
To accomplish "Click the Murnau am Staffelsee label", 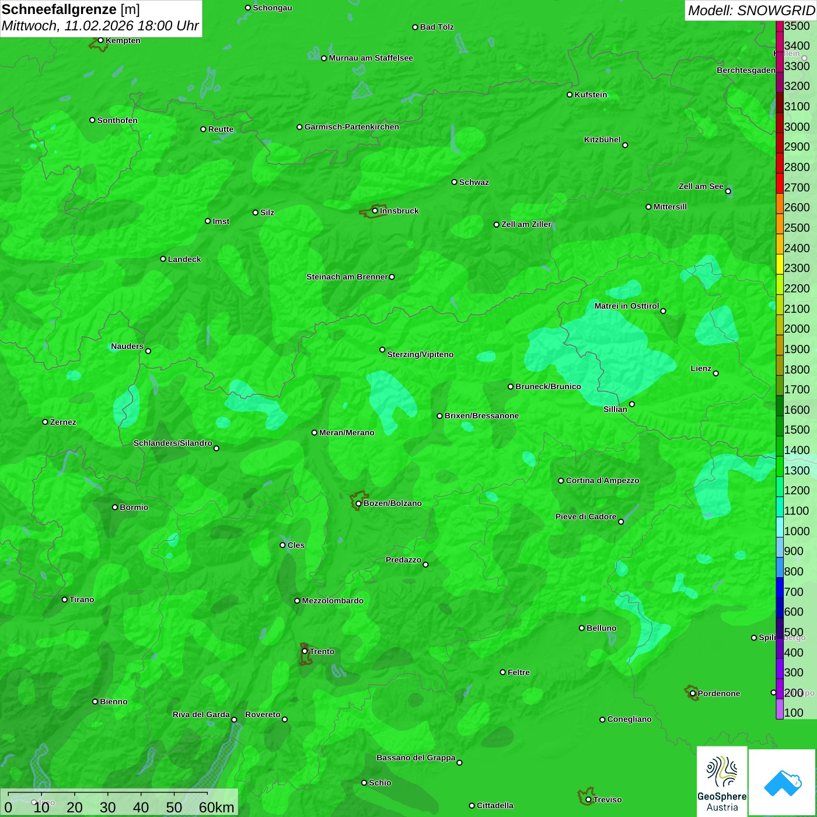I will tap(371, 58).
